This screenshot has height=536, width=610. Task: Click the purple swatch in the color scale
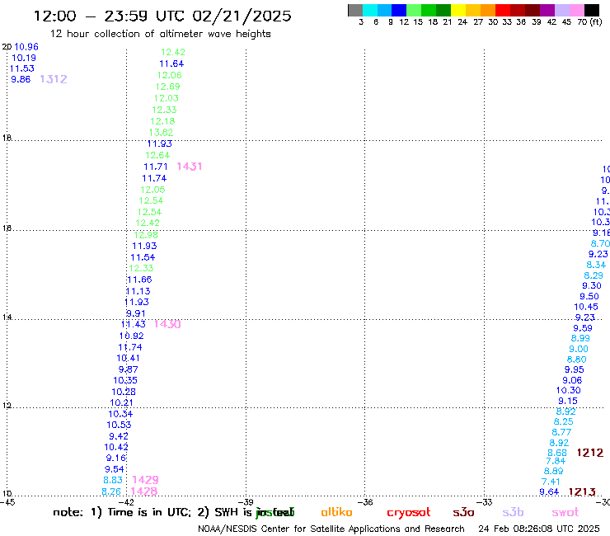click(x=547, y=10)
